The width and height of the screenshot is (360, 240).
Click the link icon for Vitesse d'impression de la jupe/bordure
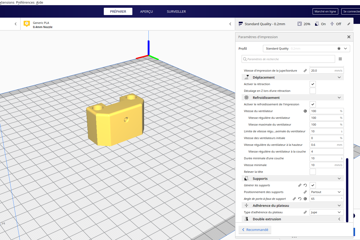click(x=305, y=71)
